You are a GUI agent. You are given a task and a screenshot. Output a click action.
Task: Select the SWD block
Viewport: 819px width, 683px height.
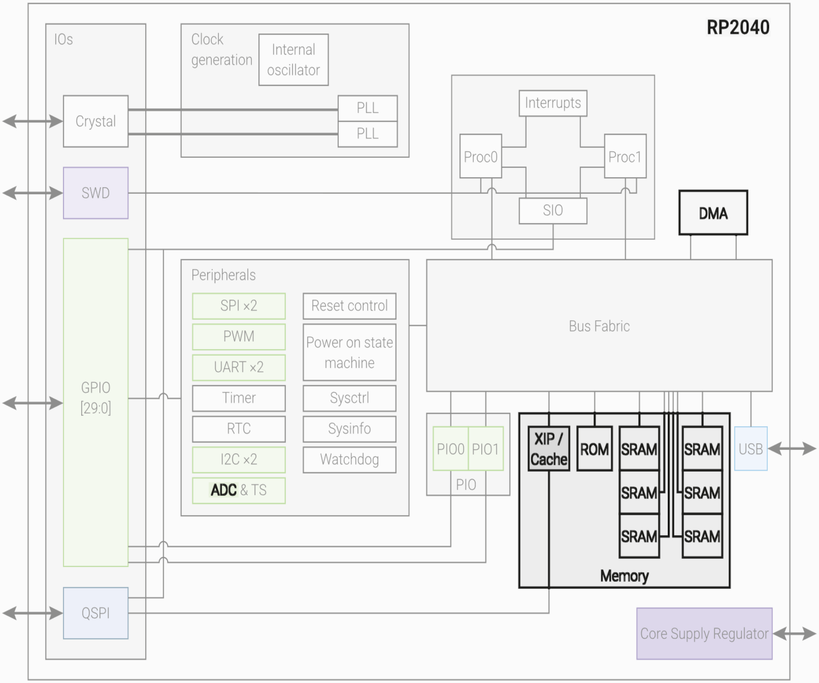[96, 193]
